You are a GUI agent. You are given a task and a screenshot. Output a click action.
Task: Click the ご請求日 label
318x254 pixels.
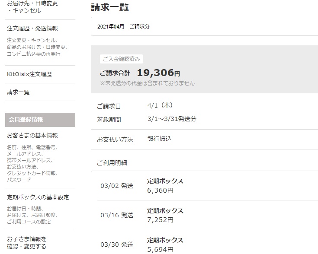click(109, 106)
